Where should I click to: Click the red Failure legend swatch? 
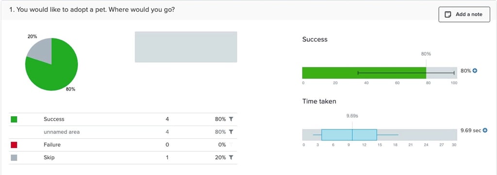tap(14, 144)
